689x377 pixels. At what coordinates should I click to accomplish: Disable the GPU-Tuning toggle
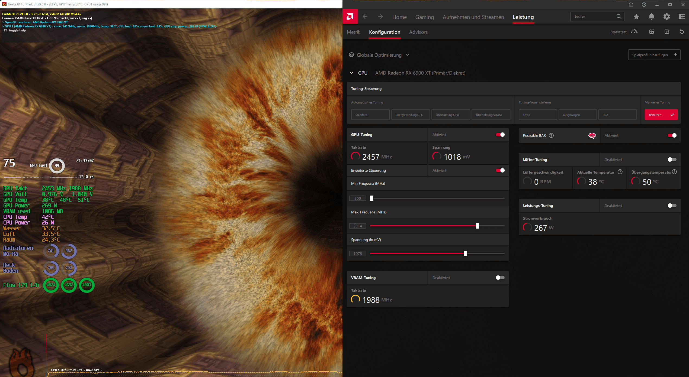pos(500,135)
